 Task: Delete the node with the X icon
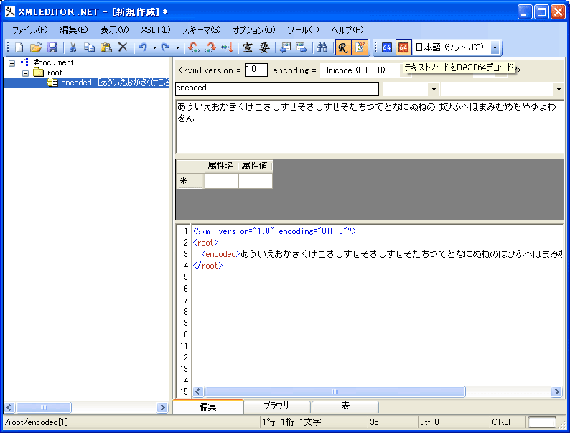(123, 47)
